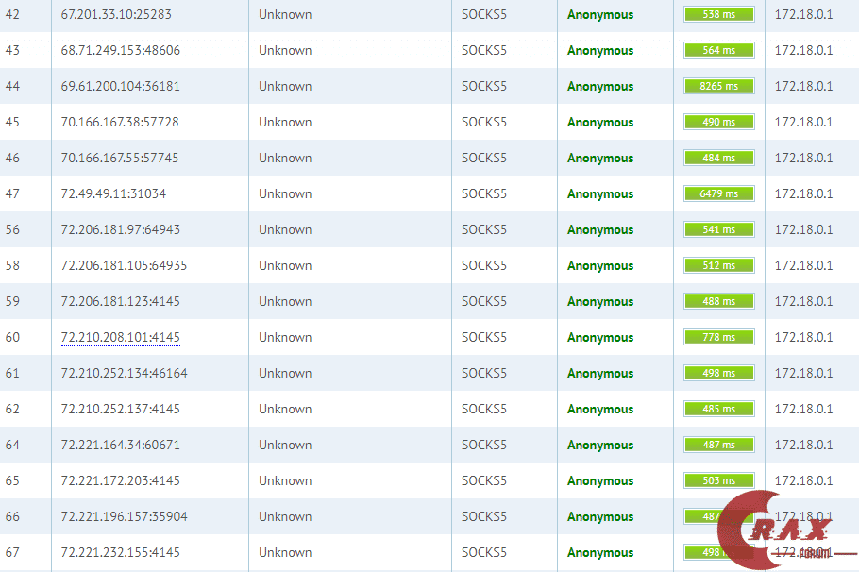Select proxy address 68.71.249.153:48606
This screenshot has width=859, height=572.
tap(121, 50)
